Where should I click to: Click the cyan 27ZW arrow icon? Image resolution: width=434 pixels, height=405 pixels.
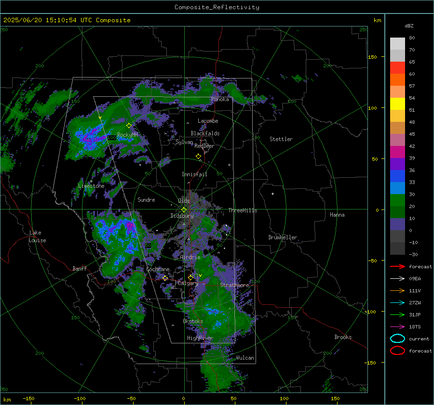[397, 303]
